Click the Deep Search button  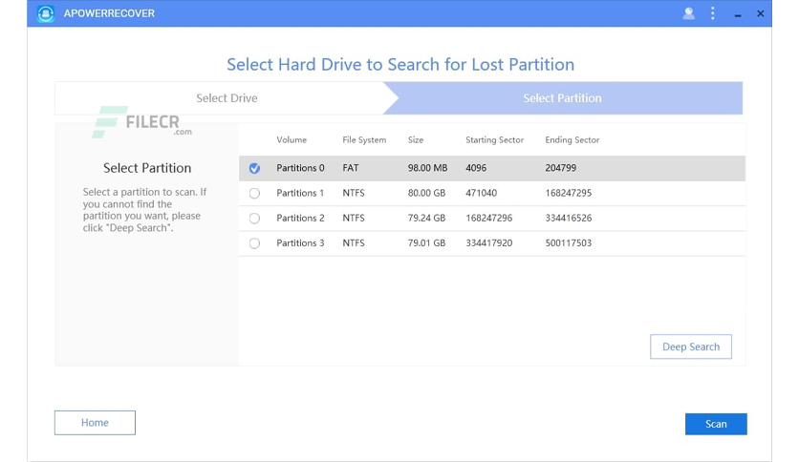click(691, 346)
